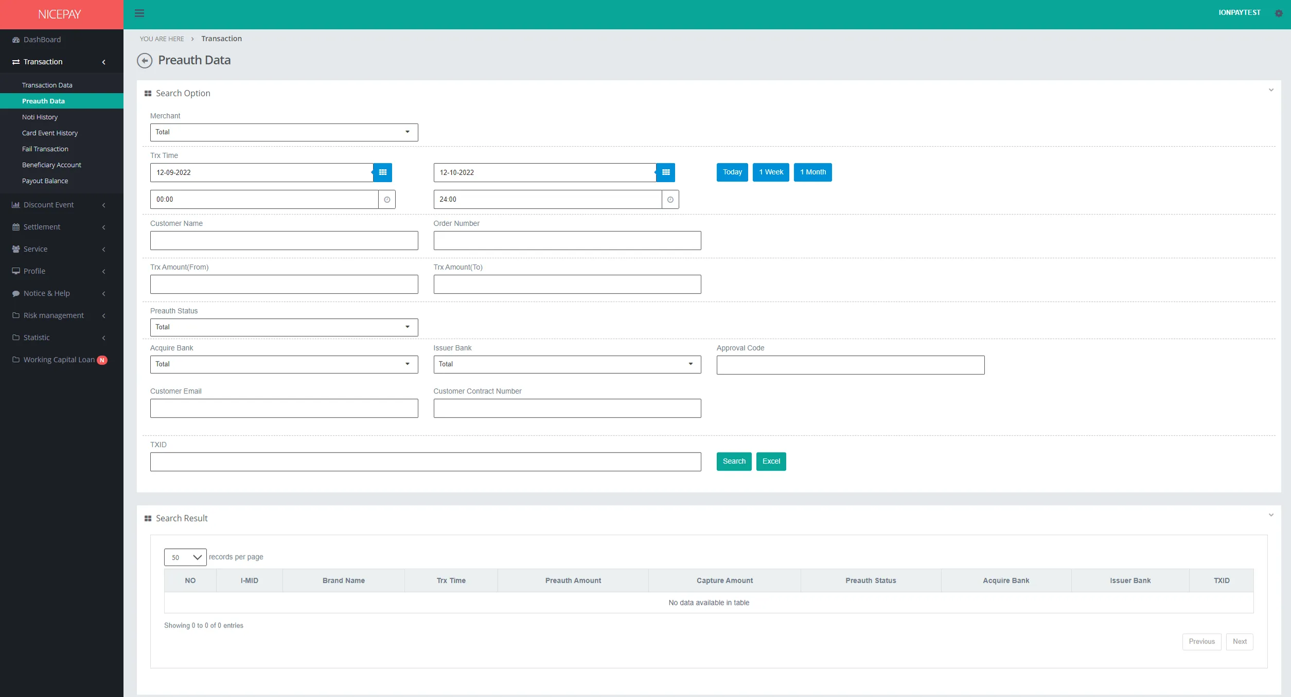1291x697 pixels.
Task: Toggle the hamburger menu icon
Action: (x=139, y=13)
